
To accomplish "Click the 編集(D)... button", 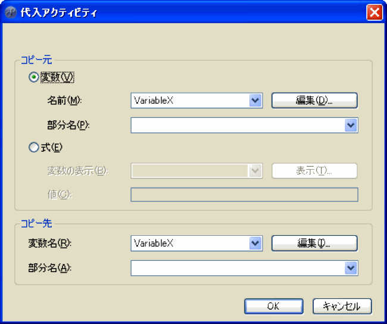I will click(314, 101).
